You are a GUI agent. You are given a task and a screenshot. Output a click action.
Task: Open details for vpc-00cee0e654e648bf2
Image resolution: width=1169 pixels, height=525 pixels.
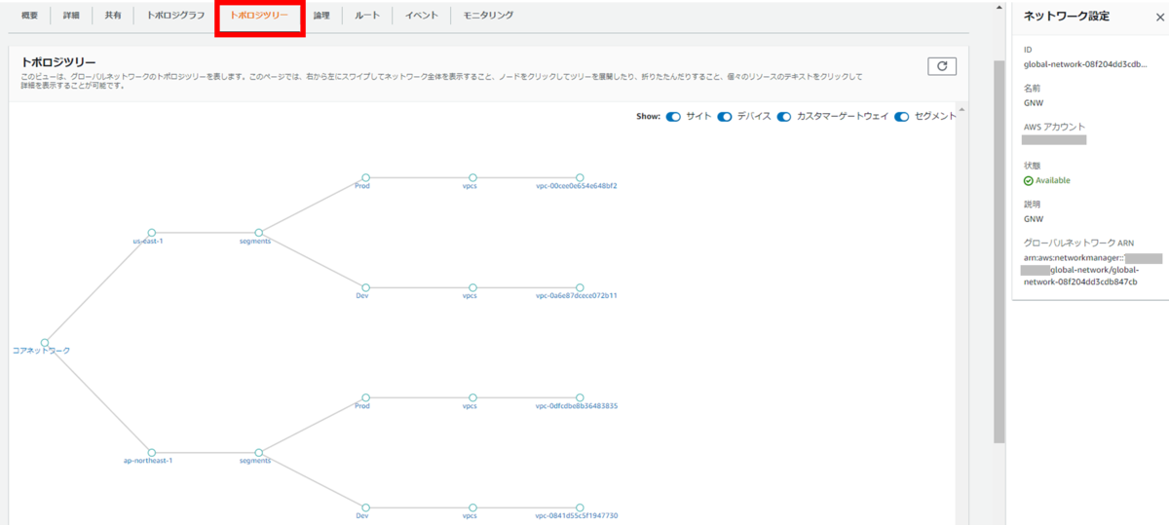click(577, 185)
